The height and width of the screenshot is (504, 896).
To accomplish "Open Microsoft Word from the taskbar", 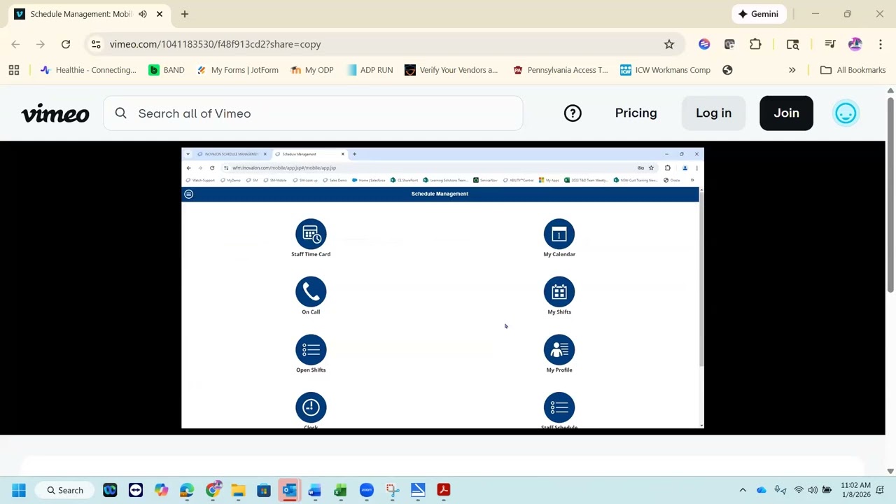I will [314, 490].
